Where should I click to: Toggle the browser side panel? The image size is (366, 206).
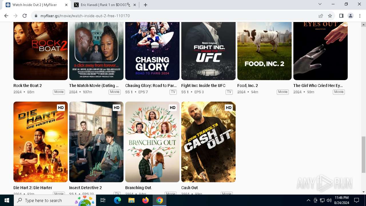(x=341, y=16)
